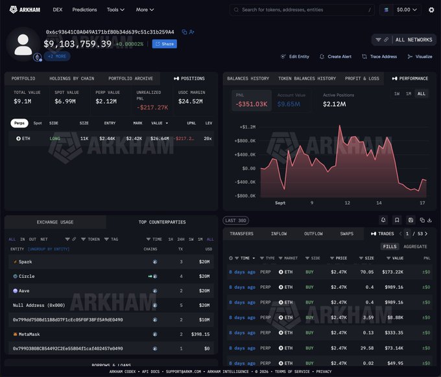Select IN counterparties direction filter

pos(23,239)
